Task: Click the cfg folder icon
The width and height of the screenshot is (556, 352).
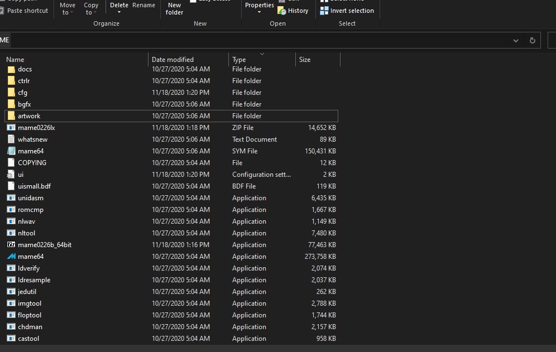Action: point(11,93)
